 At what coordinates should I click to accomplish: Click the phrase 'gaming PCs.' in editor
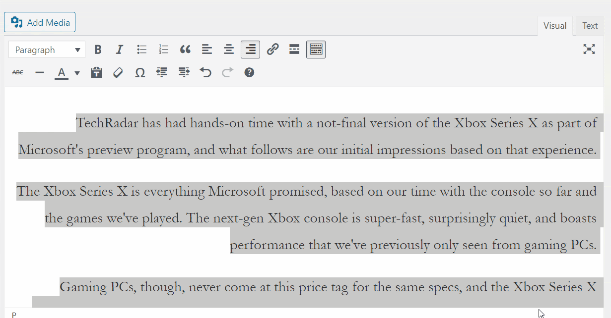pyautogui.click(x=560, y=245)
